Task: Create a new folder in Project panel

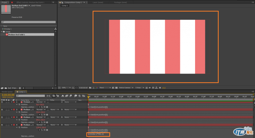Action: (6, 88)
